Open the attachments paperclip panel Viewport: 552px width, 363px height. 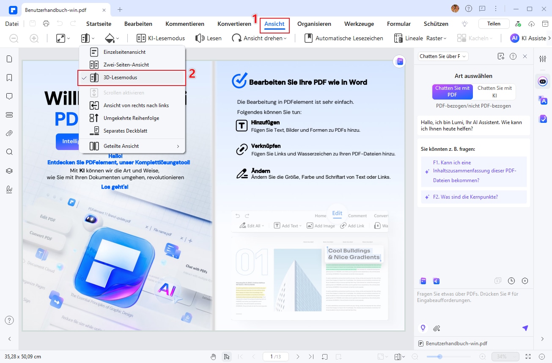click(9, 133)
